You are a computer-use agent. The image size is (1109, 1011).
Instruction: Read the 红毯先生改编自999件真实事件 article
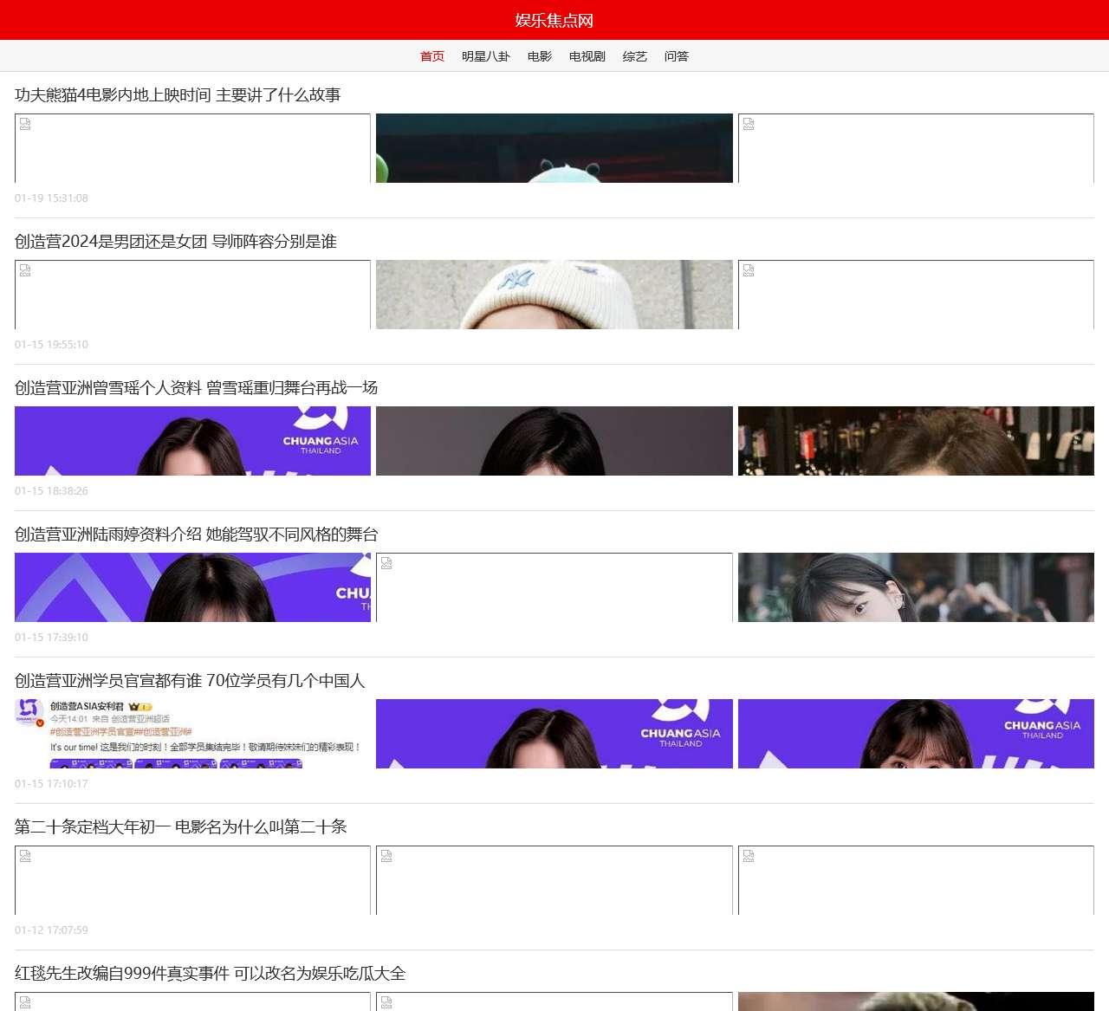coord(210,974)
